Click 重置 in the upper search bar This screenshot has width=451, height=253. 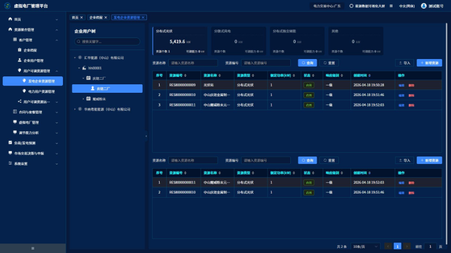point(329,63)
